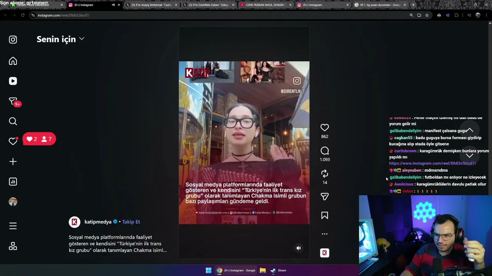This screenshot has width=492, height=276.
Task: Open a new browser tab
Action: (413, 5)
